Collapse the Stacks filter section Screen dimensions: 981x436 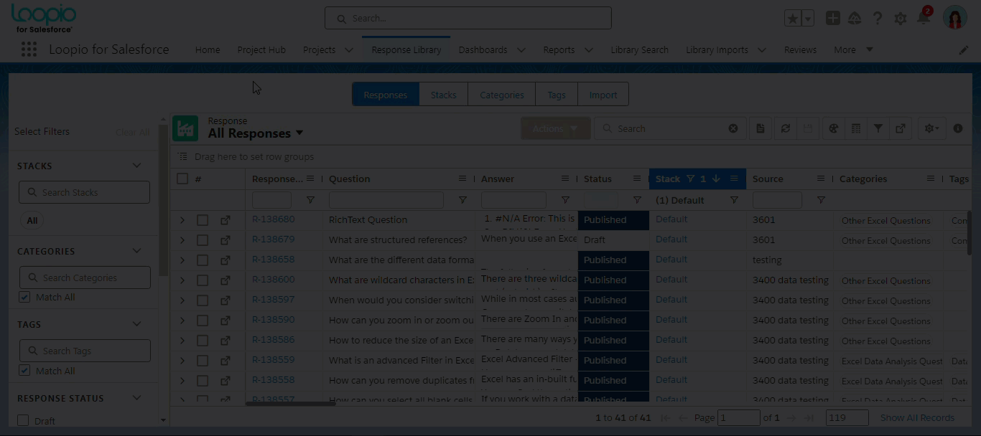136,166
